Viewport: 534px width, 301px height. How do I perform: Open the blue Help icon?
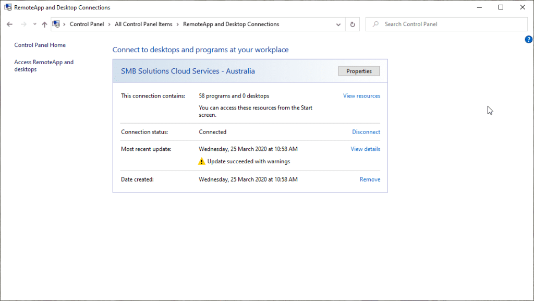click(529, 40)
